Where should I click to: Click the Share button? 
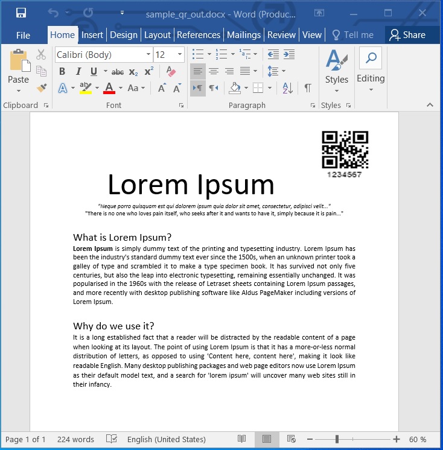[x=407, y=35]
